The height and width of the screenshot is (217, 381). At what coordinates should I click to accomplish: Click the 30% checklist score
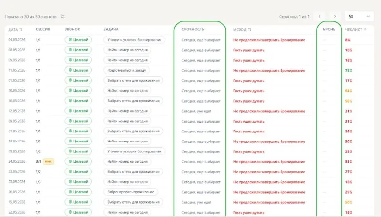click(x=349, y=142)
